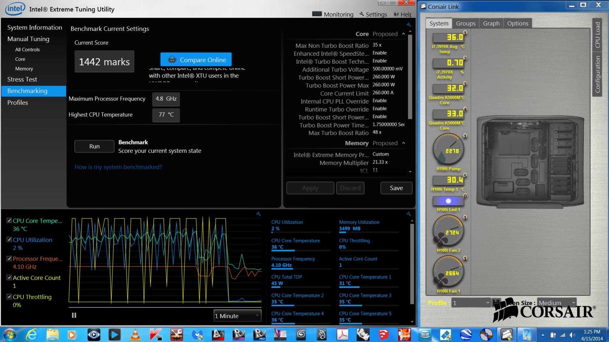Image resolution: width=609 pixels, height=342 pixels.
Task: Click the Discard button
Action: click(x=350, y=188)
